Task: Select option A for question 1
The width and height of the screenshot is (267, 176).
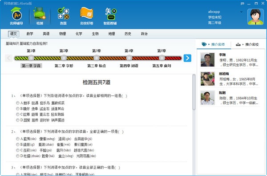Action: 17,103
